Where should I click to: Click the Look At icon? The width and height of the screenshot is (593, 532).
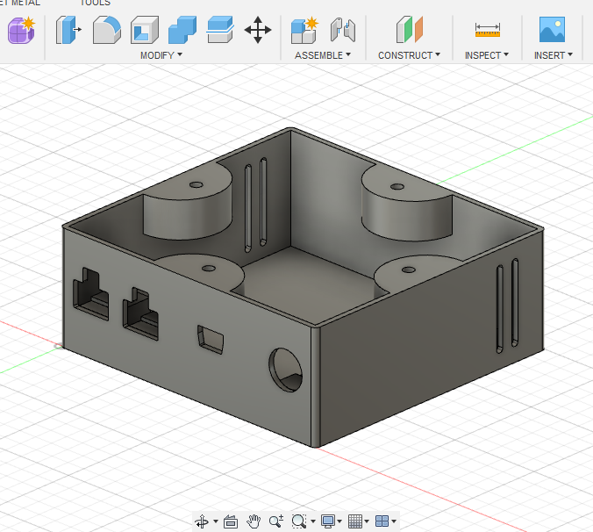tap(231, 521)
